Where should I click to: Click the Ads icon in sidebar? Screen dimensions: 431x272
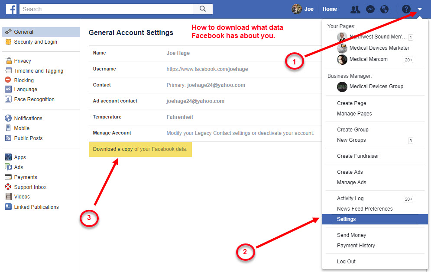click(x=8, y=167)
